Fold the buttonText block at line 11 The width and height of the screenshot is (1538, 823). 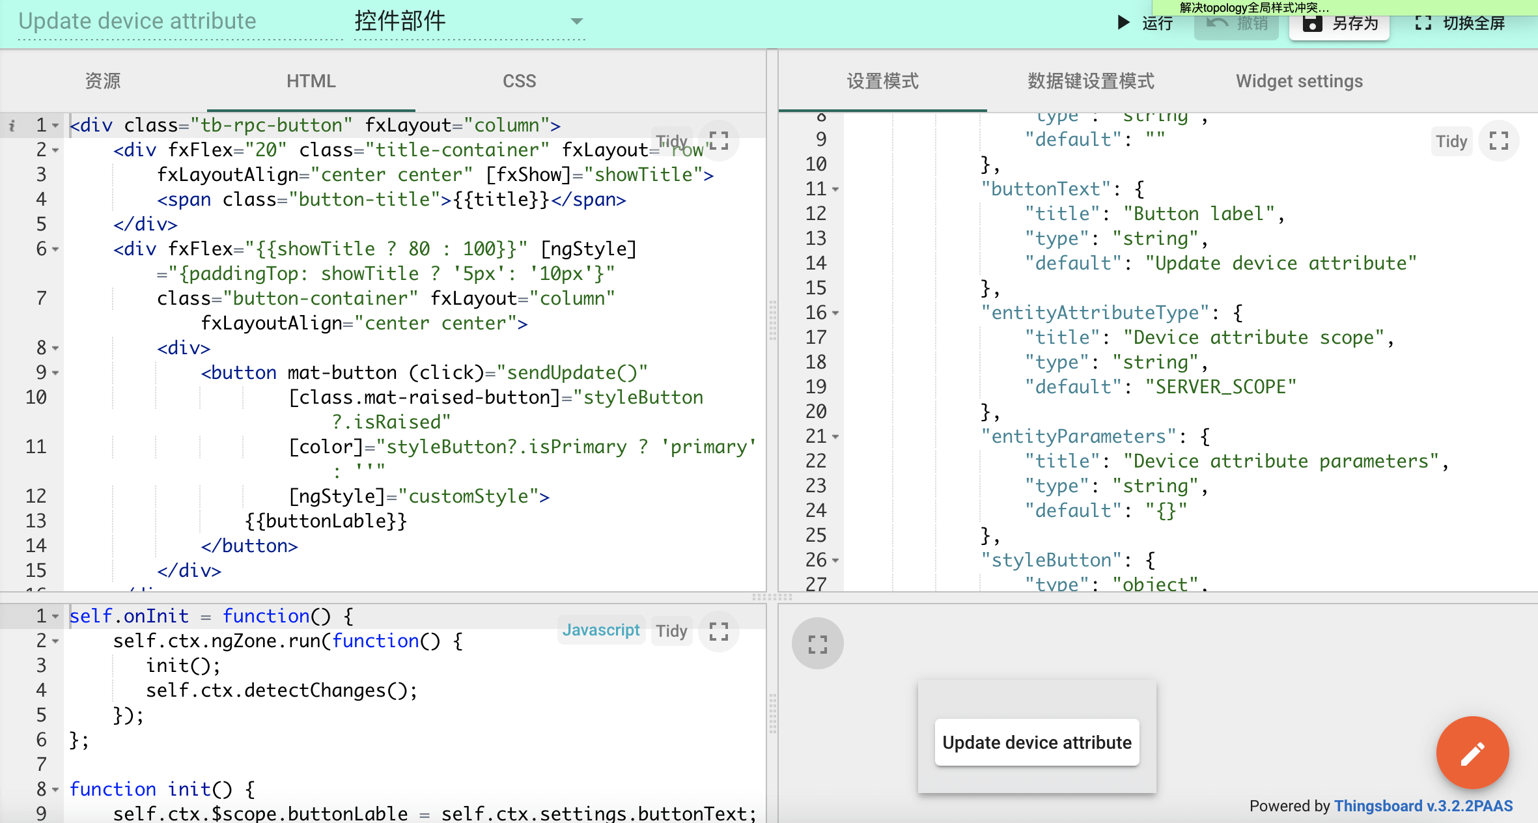835,189
